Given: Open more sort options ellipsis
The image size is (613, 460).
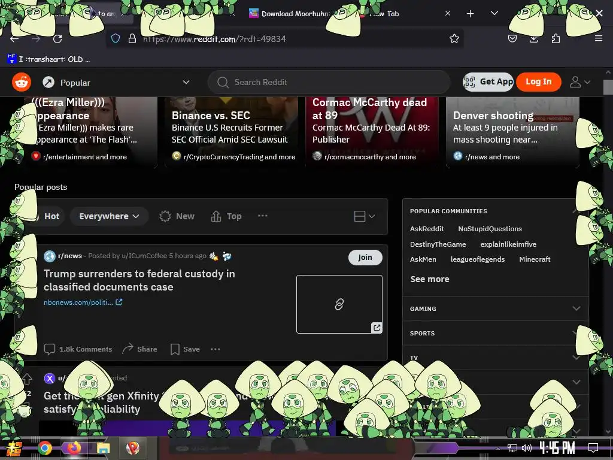Looking at the screenshot, I should tap(263, 216).
